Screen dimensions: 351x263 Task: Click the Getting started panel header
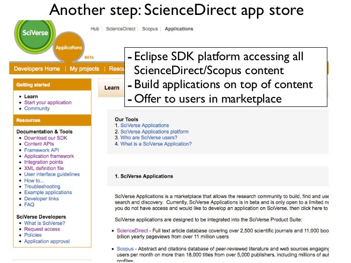52,85
